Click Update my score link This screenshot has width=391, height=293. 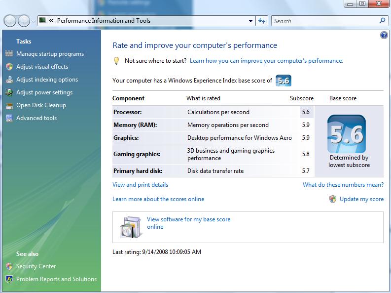[361, 199]
